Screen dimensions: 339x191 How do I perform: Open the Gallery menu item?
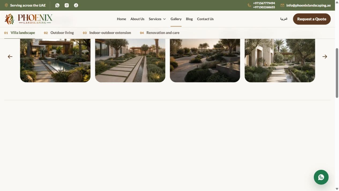coord(176,19)
